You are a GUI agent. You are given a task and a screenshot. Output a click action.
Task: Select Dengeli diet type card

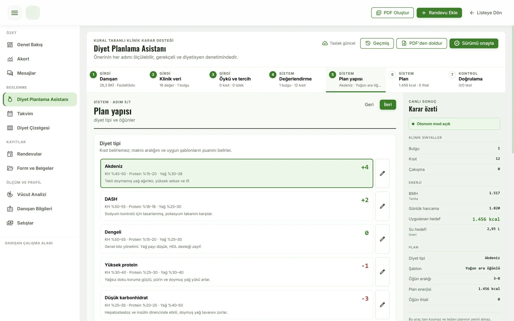click(237, 239)
